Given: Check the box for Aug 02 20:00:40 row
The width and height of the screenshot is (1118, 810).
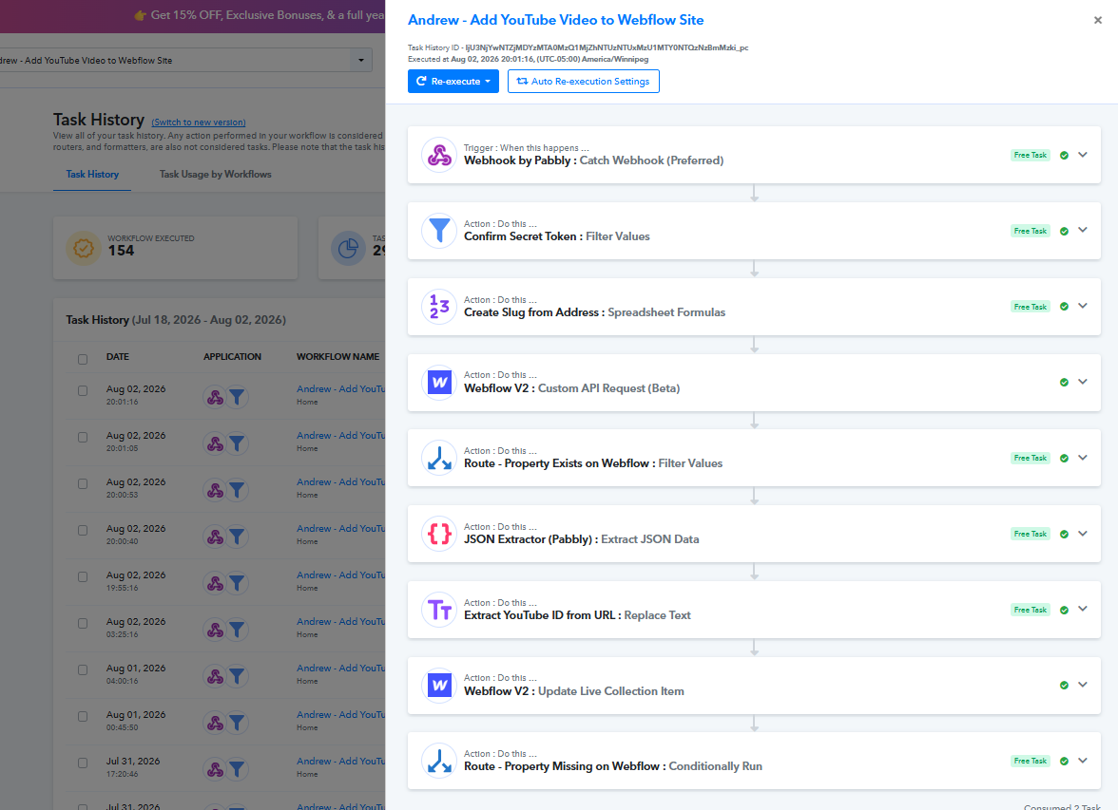Looking at the screenshot, I should [83, 531].
